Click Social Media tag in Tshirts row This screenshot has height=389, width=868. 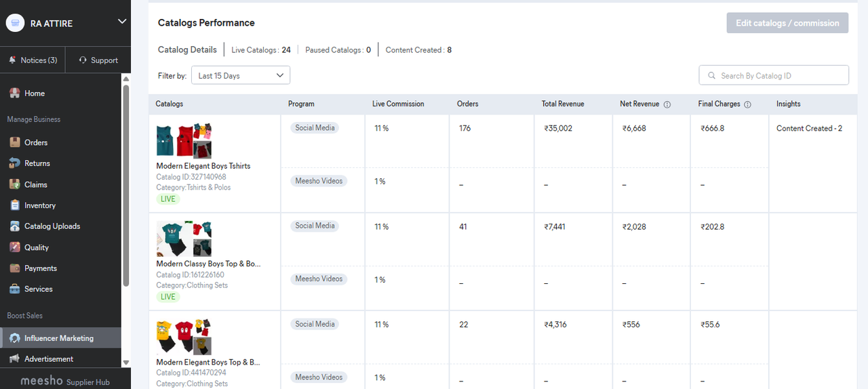coord(315,127)
